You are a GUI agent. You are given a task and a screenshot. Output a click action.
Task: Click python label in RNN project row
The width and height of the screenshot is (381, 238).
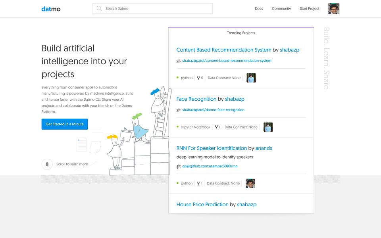(187, 184)
